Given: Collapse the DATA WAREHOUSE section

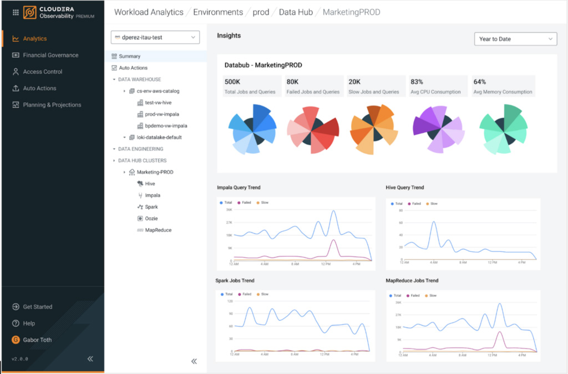Looking at the screenshot, I should pos(114,79).
